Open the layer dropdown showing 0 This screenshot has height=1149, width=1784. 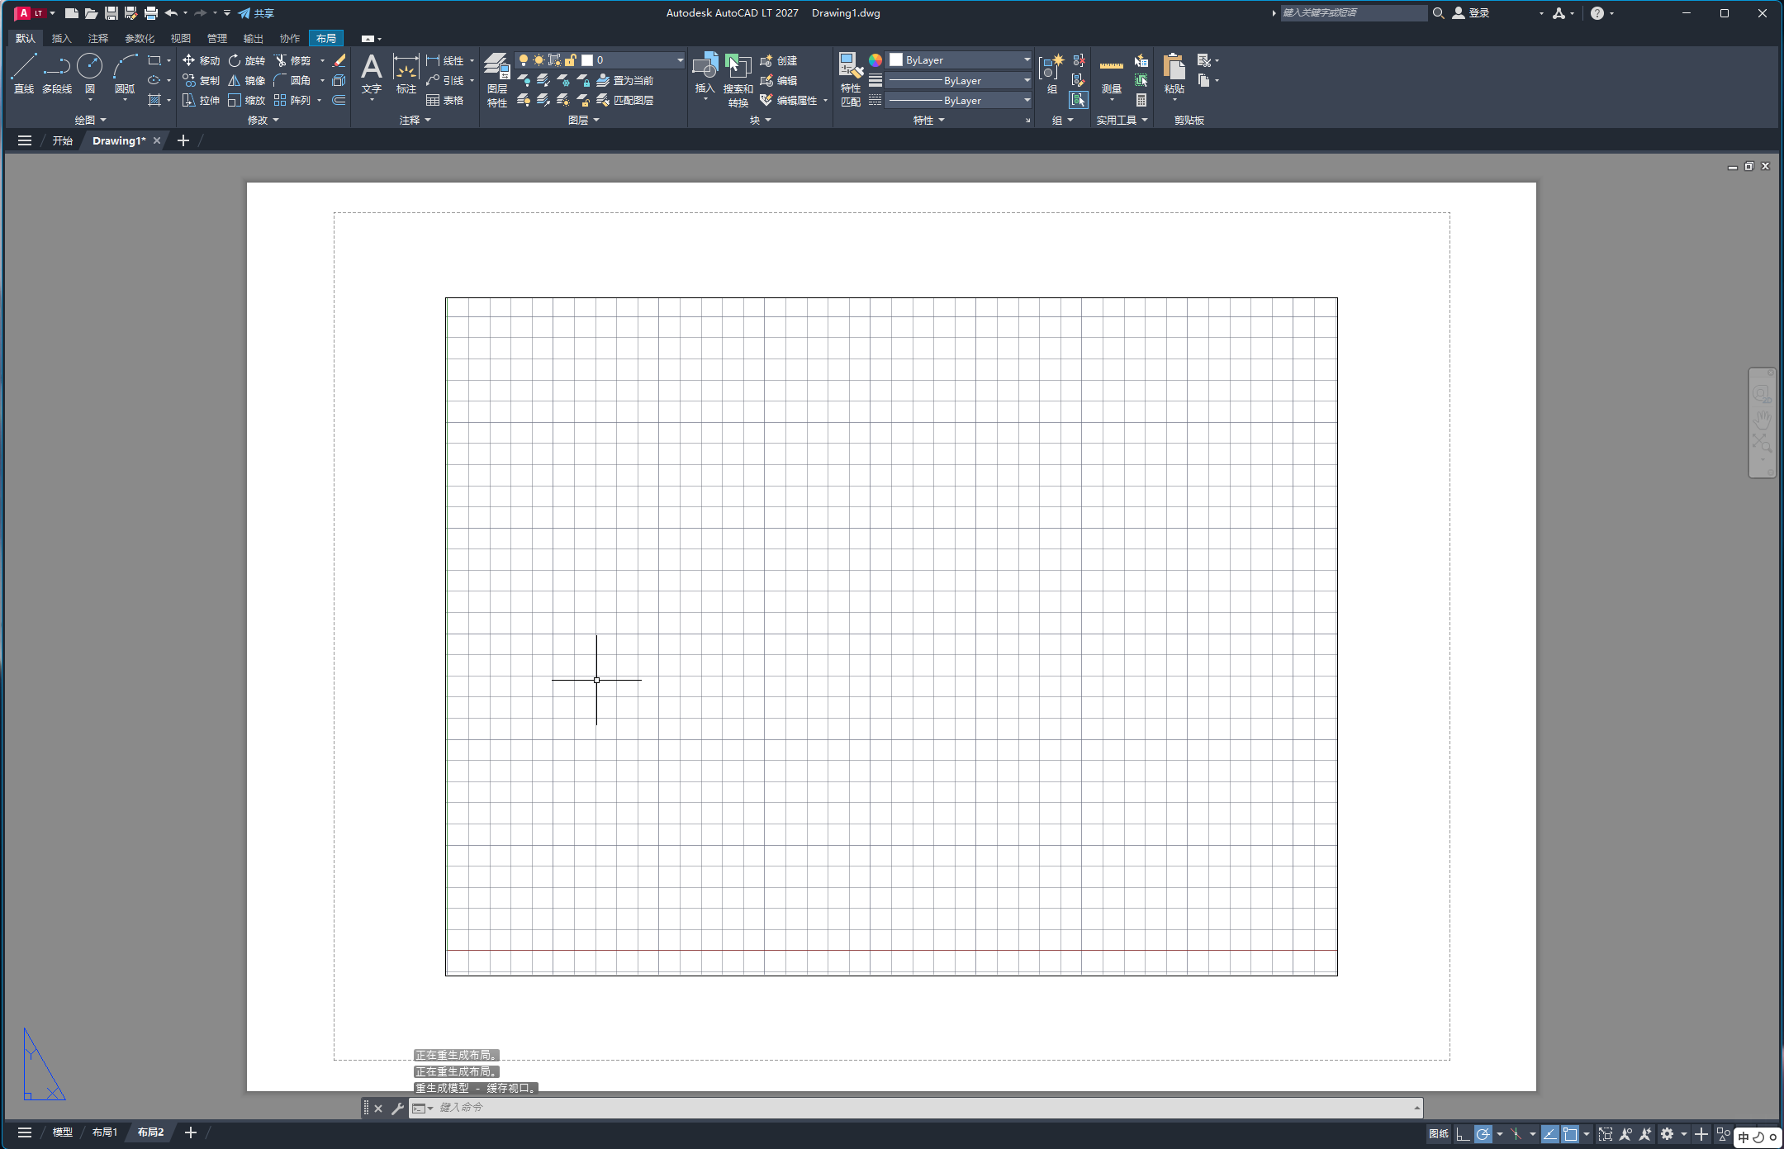(600, 60)
